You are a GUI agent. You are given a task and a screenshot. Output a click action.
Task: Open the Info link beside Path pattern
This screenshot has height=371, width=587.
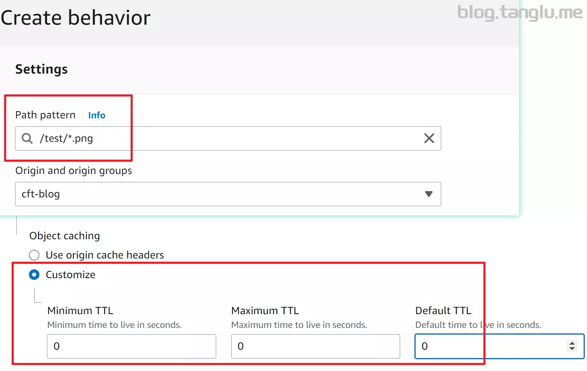click(x=97, y=115)
